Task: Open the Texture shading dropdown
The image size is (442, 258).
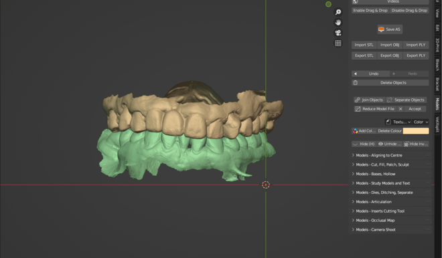Action: (x=398, y=122)
